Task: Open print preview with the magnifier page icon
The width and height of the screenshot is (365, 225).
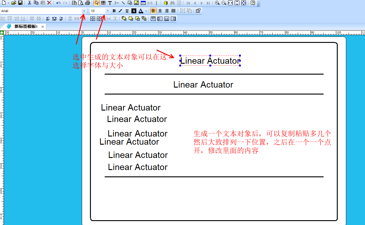Action: [x=81, y=3]
